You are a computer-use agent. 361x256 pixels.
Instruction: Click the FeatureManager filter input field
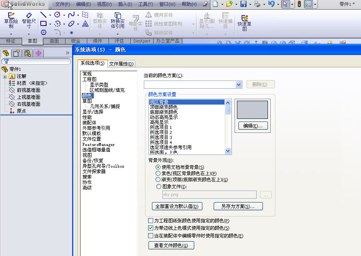tap(36, 62)
